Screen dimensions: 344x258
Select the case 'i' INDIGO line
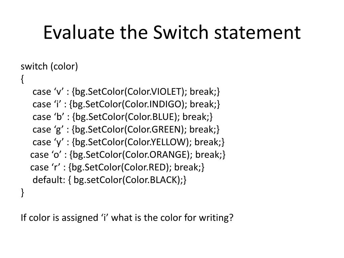point(126,104)
